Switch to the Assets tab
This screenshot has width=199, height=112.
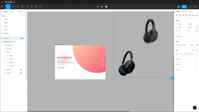(x=11, y=12)
